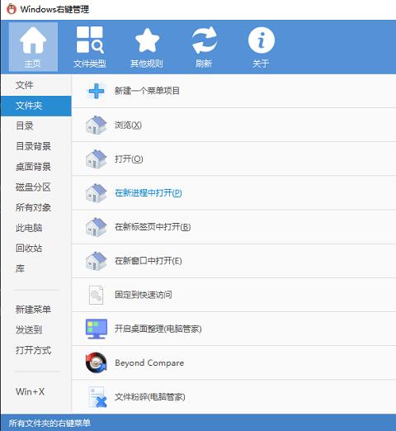Click the 新建一个菜单项目 label

point(147,91)
